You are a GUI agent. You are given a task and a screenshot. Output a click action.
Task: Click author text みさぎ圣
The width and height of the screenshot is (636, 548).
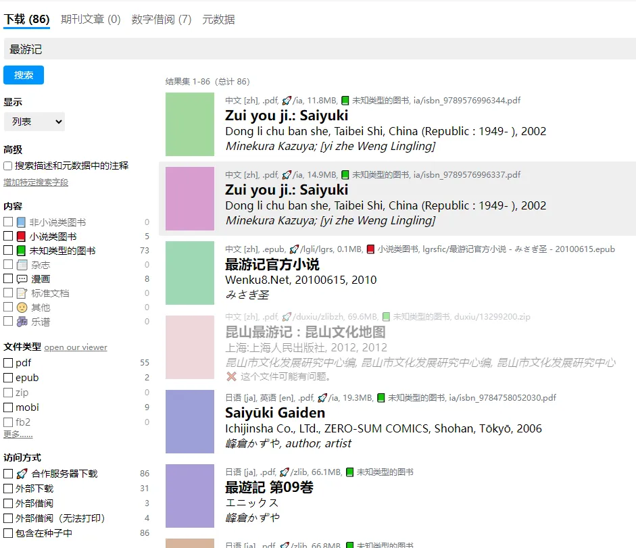point(247,295)
